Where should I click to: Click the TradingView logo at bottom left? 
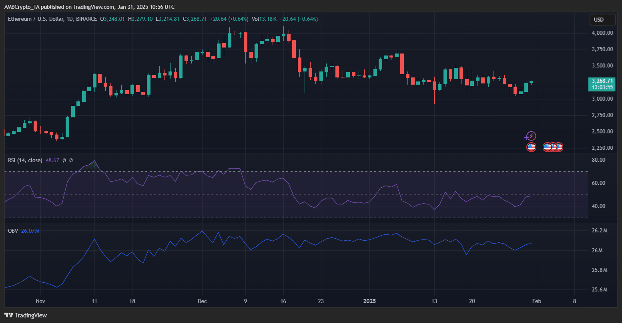point(26,315)
